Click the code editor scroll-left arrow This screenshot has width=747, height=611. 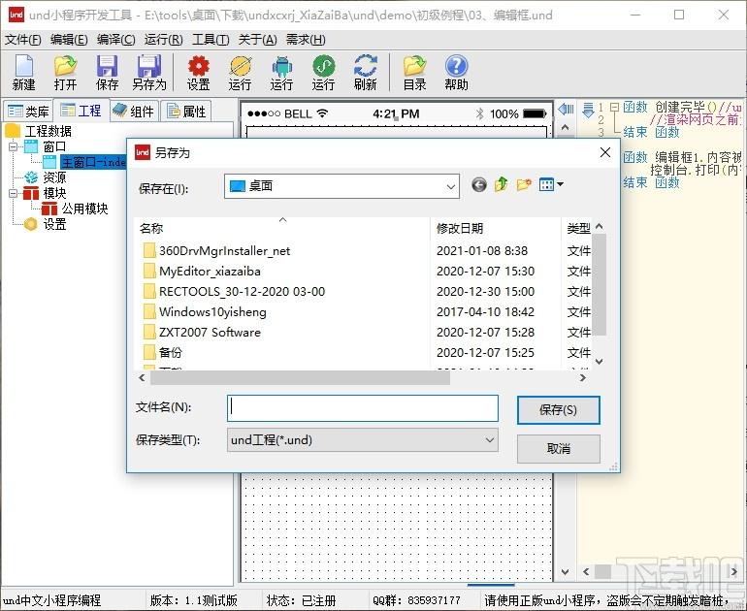click(x=586, y=571)
